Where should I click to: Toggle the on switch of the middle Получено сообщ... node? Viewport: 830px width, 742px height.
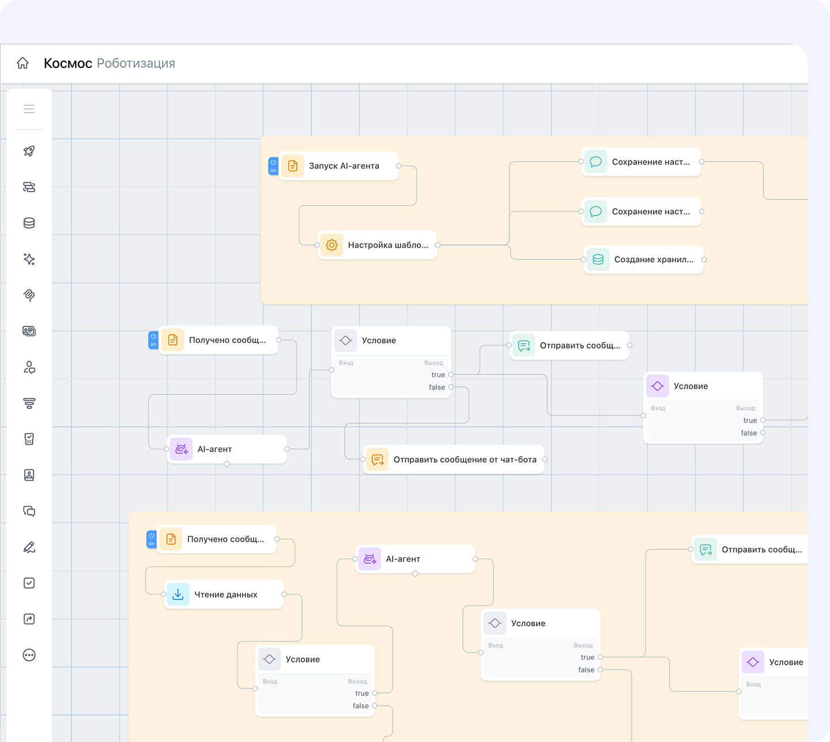(x=153, y=340)
